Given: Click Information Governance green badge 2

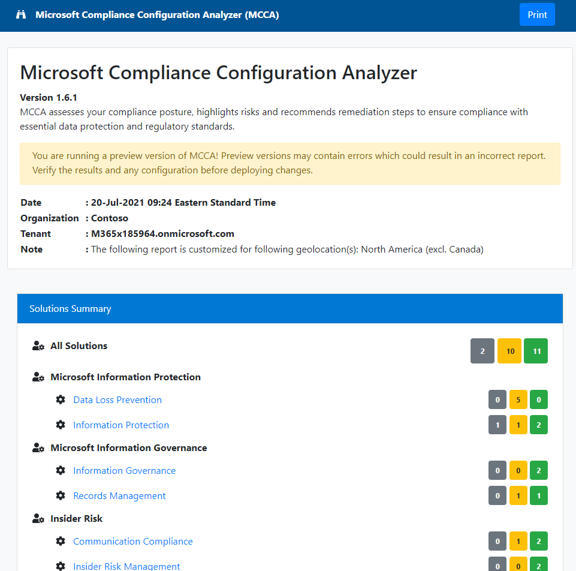Looking at the screenshot, I should coord(539,470).
